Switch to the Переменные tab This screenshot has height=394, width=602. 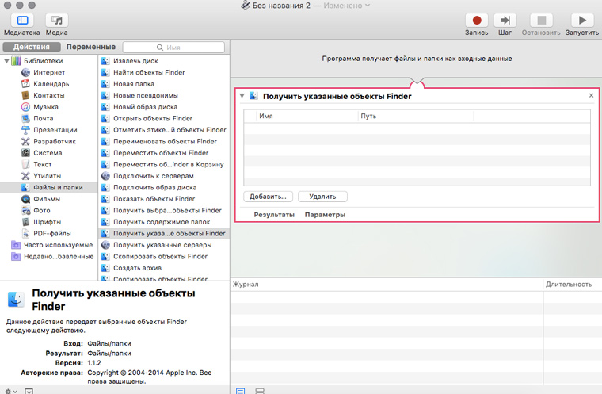[x=90, y=47]
